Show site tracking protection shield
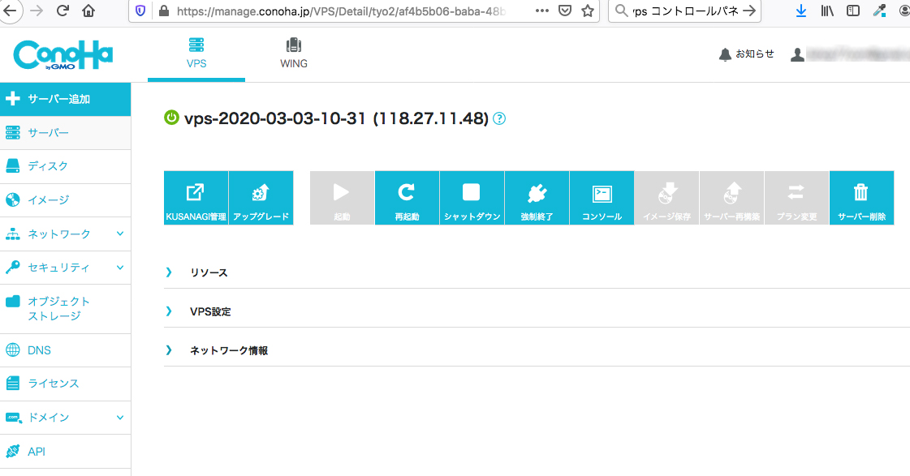The height and width of the screenshot is (476, 910). click(140, 11)
